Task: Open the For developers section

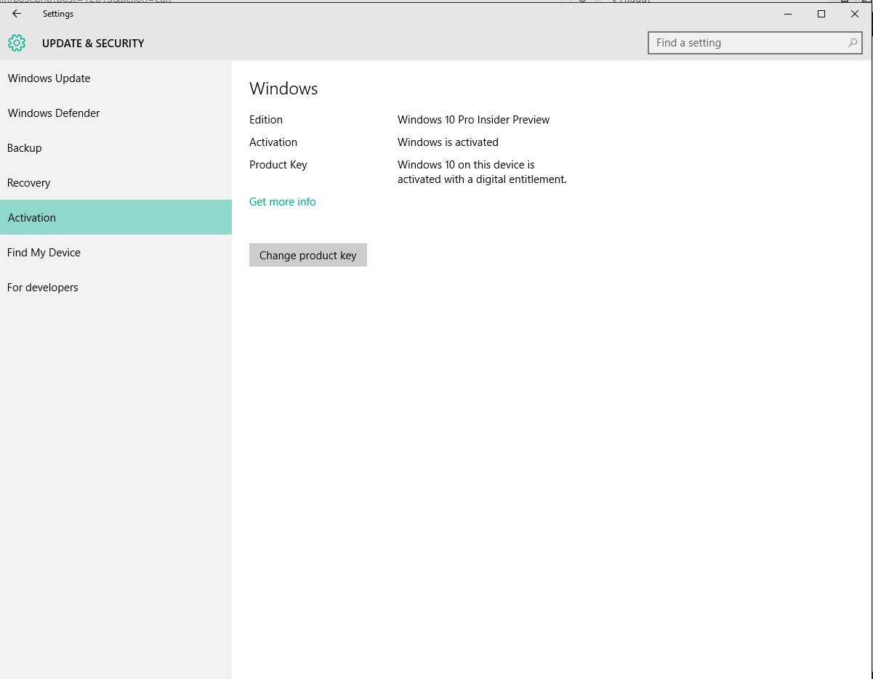Action: coord(116,288)
